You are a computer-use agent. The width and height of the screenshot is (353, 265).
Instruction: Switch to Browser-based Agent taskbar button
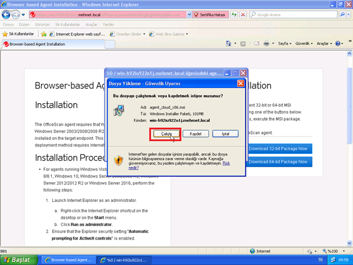69,260
